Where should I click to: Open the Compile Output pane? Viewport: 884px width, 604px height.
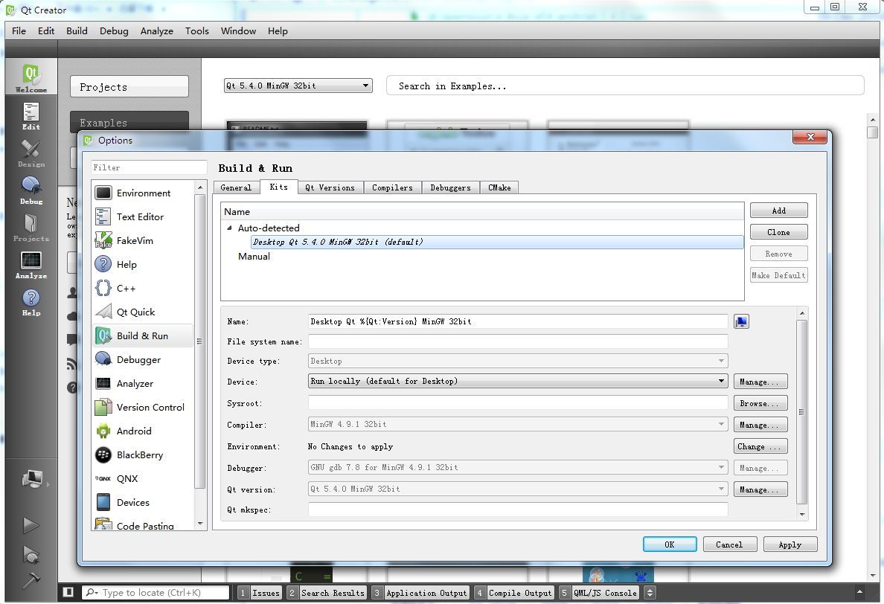tap(513, 593)
